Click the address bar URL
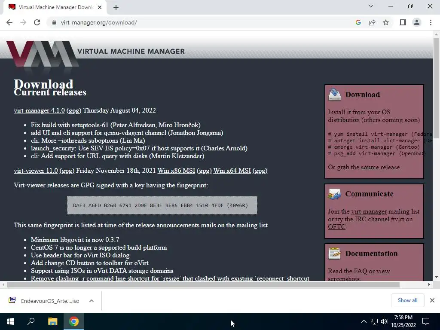 pyautogui.click(x=99, y=22)
